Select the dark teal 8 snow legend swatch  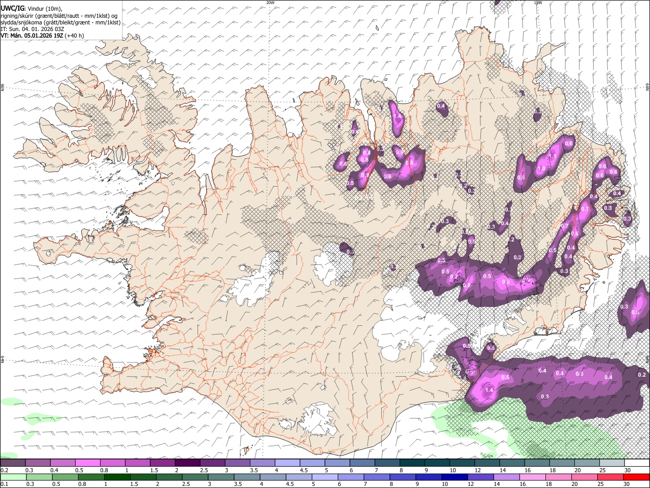pos(412,463)
